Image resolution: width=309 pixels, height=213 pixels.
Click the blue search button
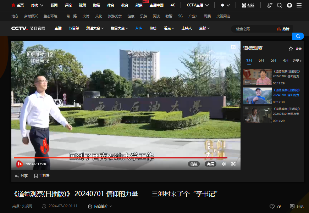(x=298, y=36)
